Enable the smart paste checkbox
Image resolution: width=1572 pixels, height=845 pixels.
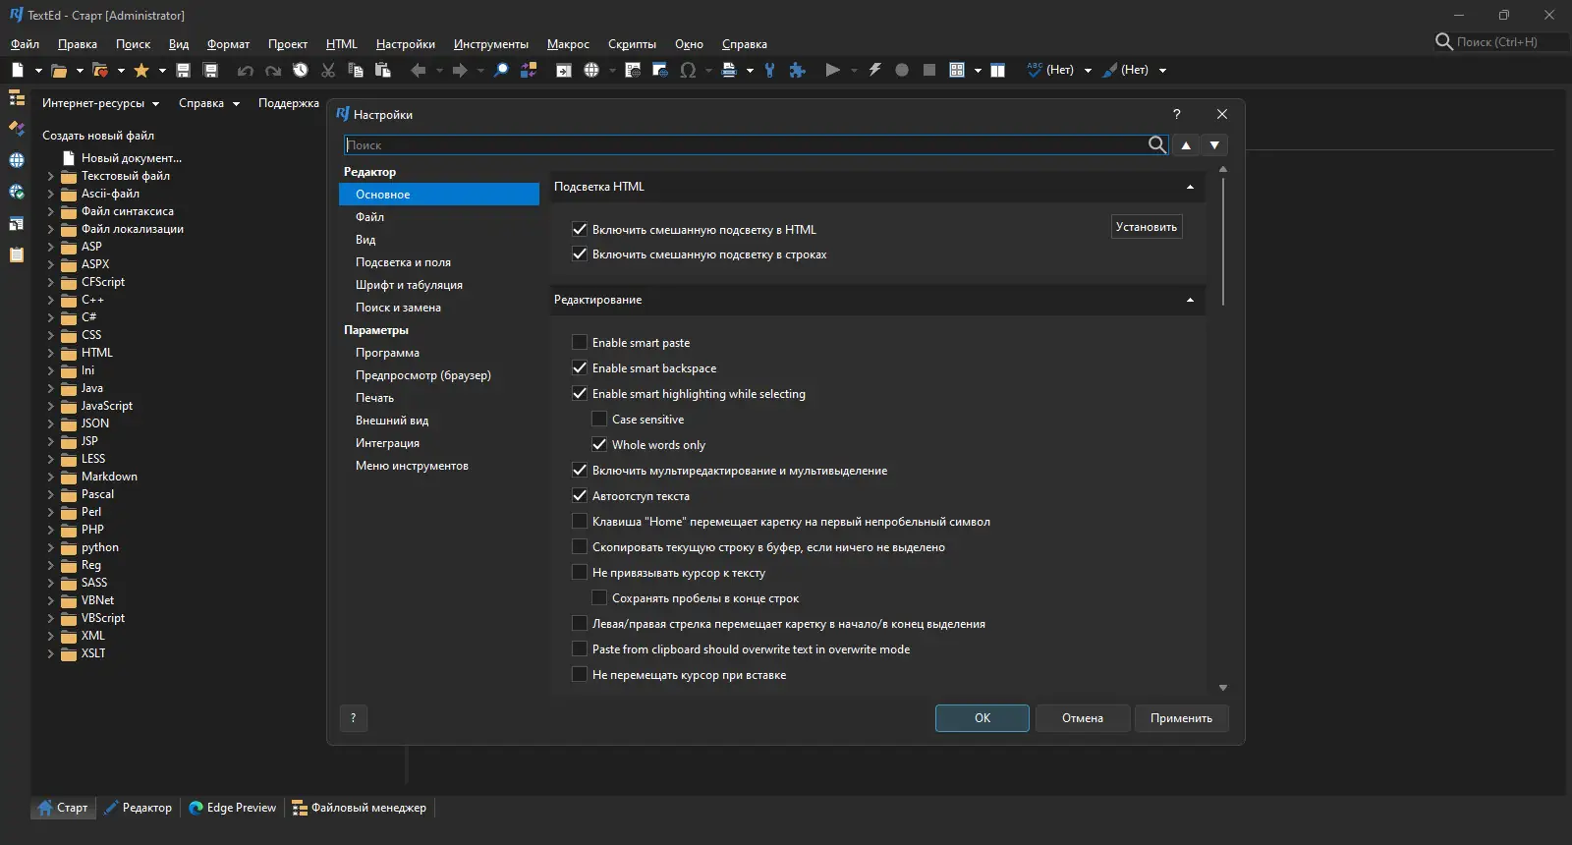tap(580, 343)
